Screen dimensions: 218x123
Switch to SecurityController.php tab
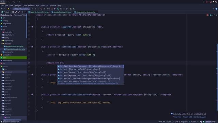(39, 12)
